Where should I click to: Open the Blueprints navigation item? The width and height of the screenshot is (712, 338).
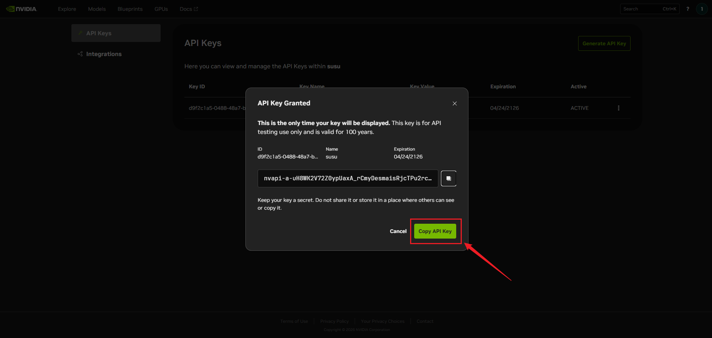(130, 9)
